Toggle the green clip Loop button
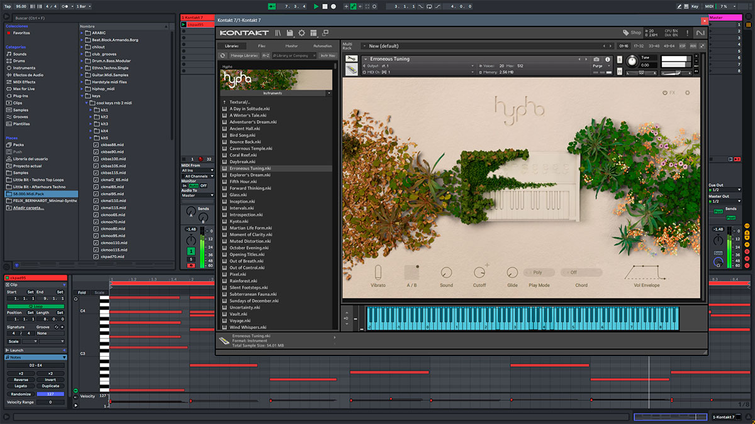The image size is (755, 424). click(x=35, y=306)
